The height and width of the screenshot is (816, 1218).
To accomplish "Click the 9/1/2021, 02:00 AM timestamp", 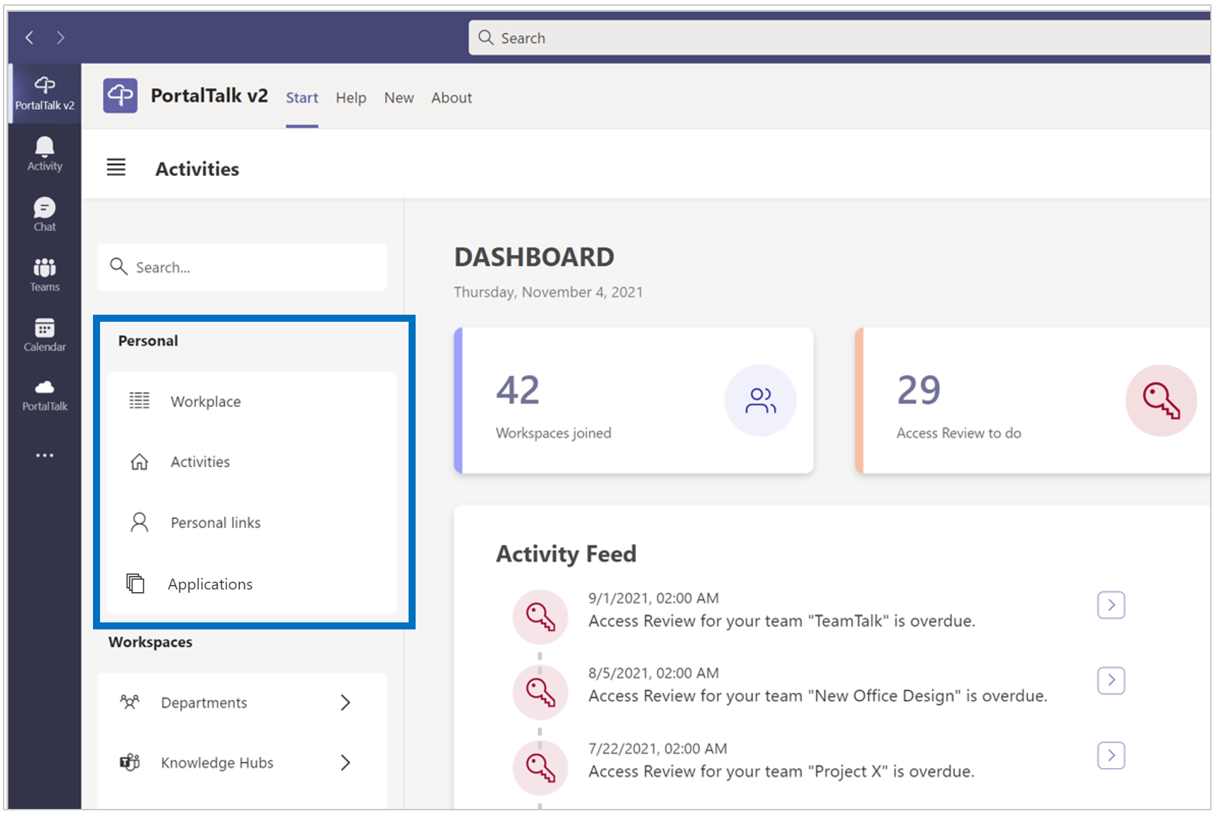I will [654, 598].
